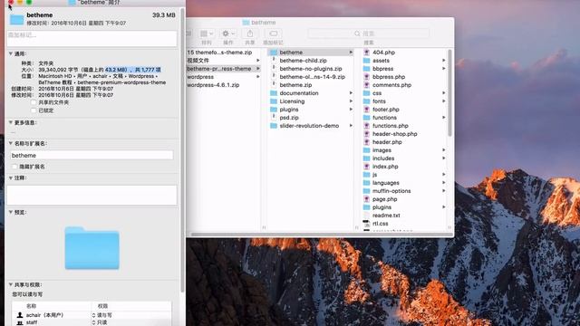This screenshot has width=580, height=326.
Task: Expand the plugins arrow in middle column
Action: 351,110
